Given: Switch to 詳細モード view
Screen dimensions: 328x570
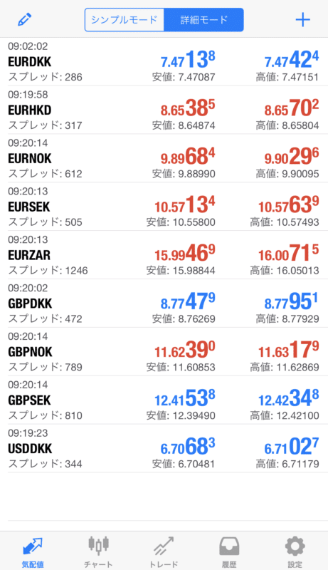Looking at the screenshot, I should coord(204,20).
